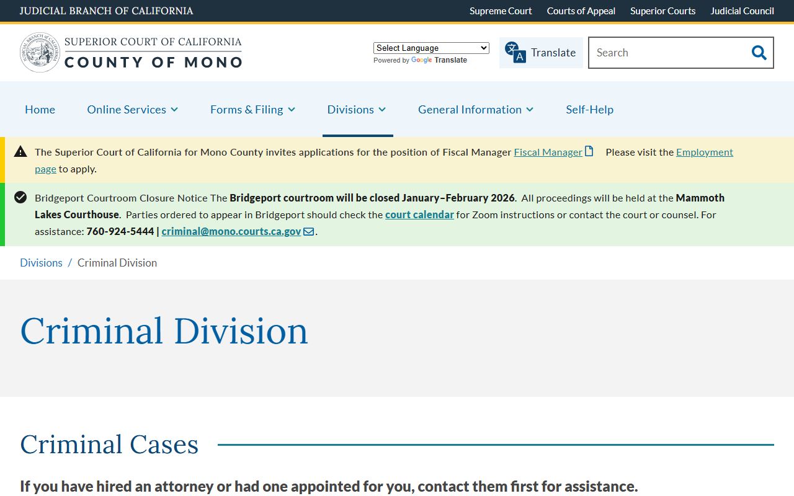This screenshot has width=794, height=496.
Task: Expand the Divisions menu chevron
Action: pos(382,110)
